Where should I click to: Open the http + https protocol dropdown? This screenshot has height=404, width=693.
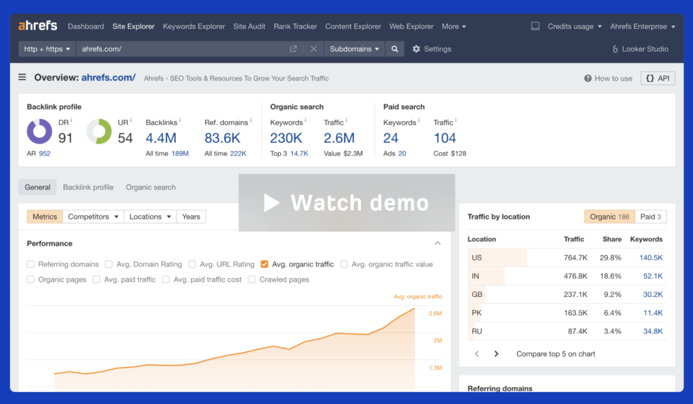pyautogui.click(x=47, y=49)
